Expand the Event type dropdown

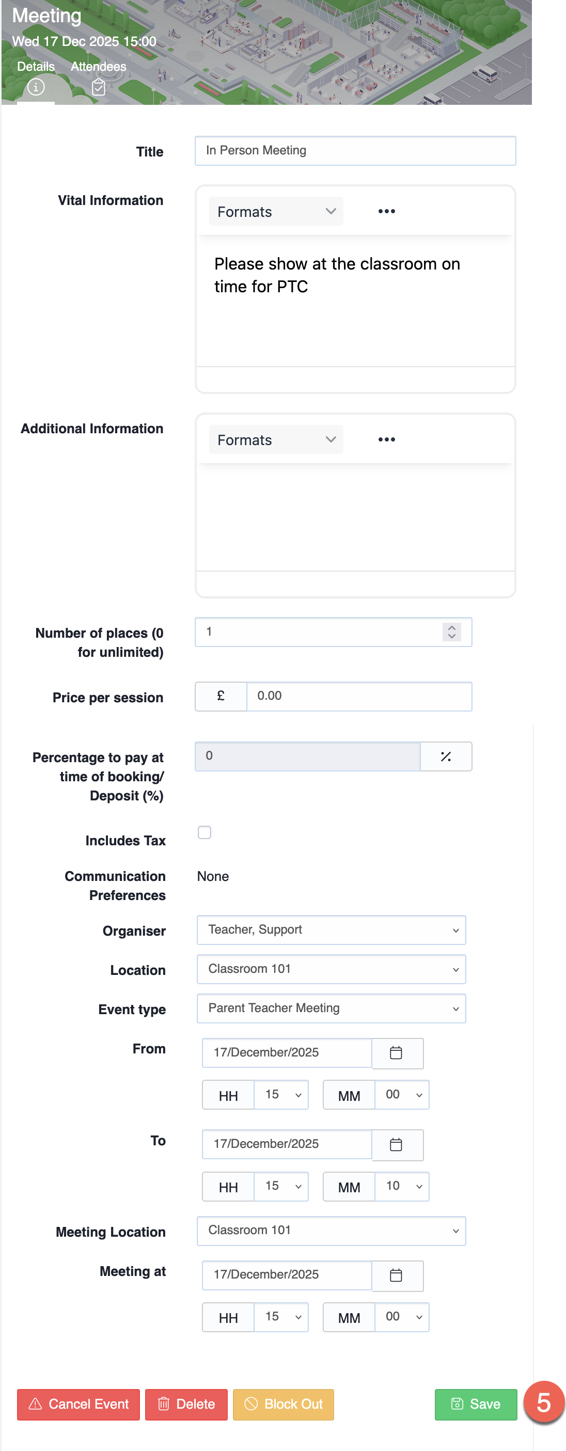331,1008
